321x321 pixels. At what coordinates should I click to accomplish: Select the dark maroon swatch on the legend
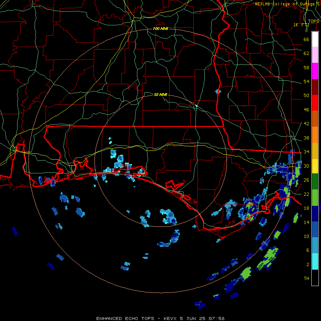coord(315,87)
